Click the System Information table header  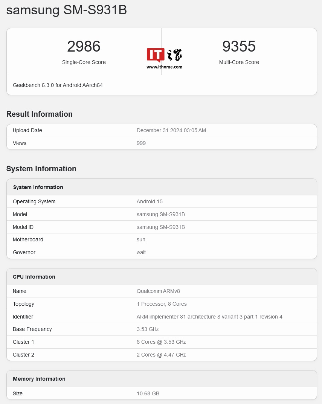[x=162, y=187]
